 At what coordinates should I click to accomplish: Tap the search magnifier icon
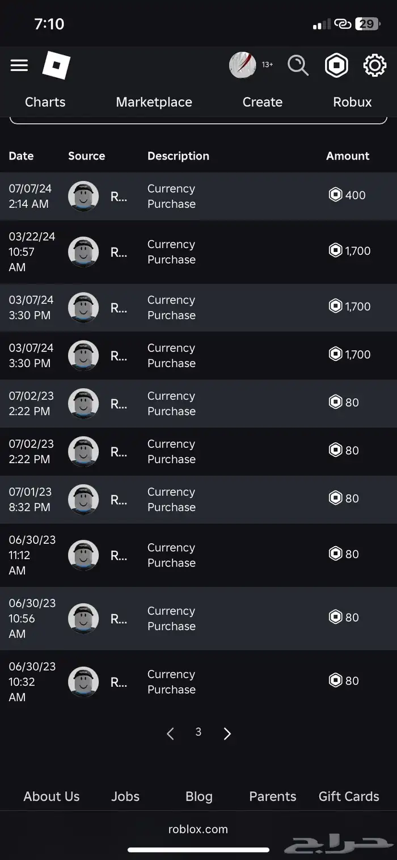click(298, 65)
